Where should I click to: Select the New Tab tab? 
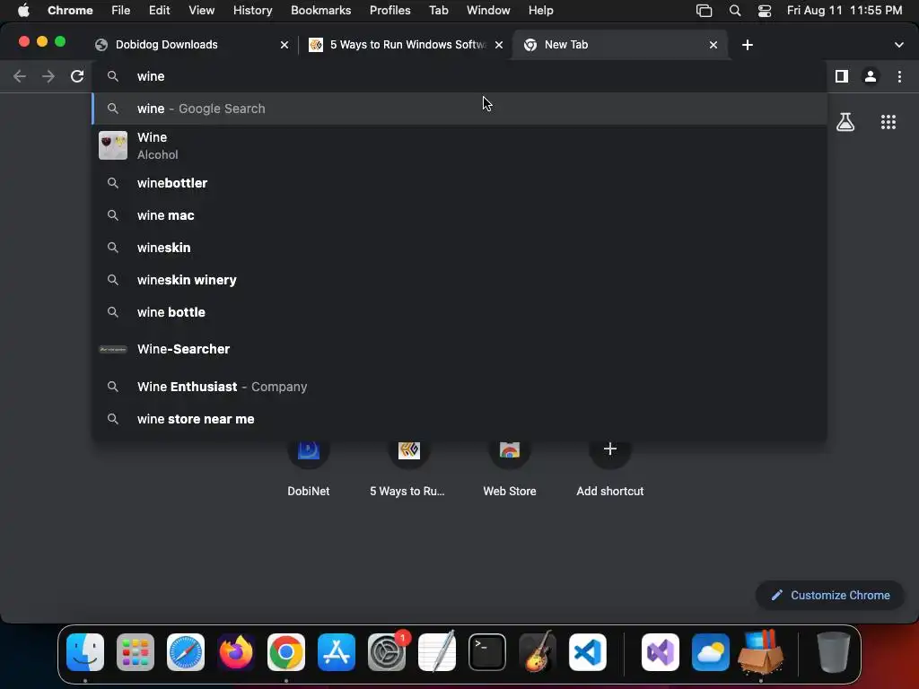[x=621, y=45]
